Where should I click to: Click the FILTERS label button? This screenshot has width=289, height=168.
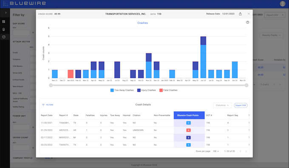point(50,105)
